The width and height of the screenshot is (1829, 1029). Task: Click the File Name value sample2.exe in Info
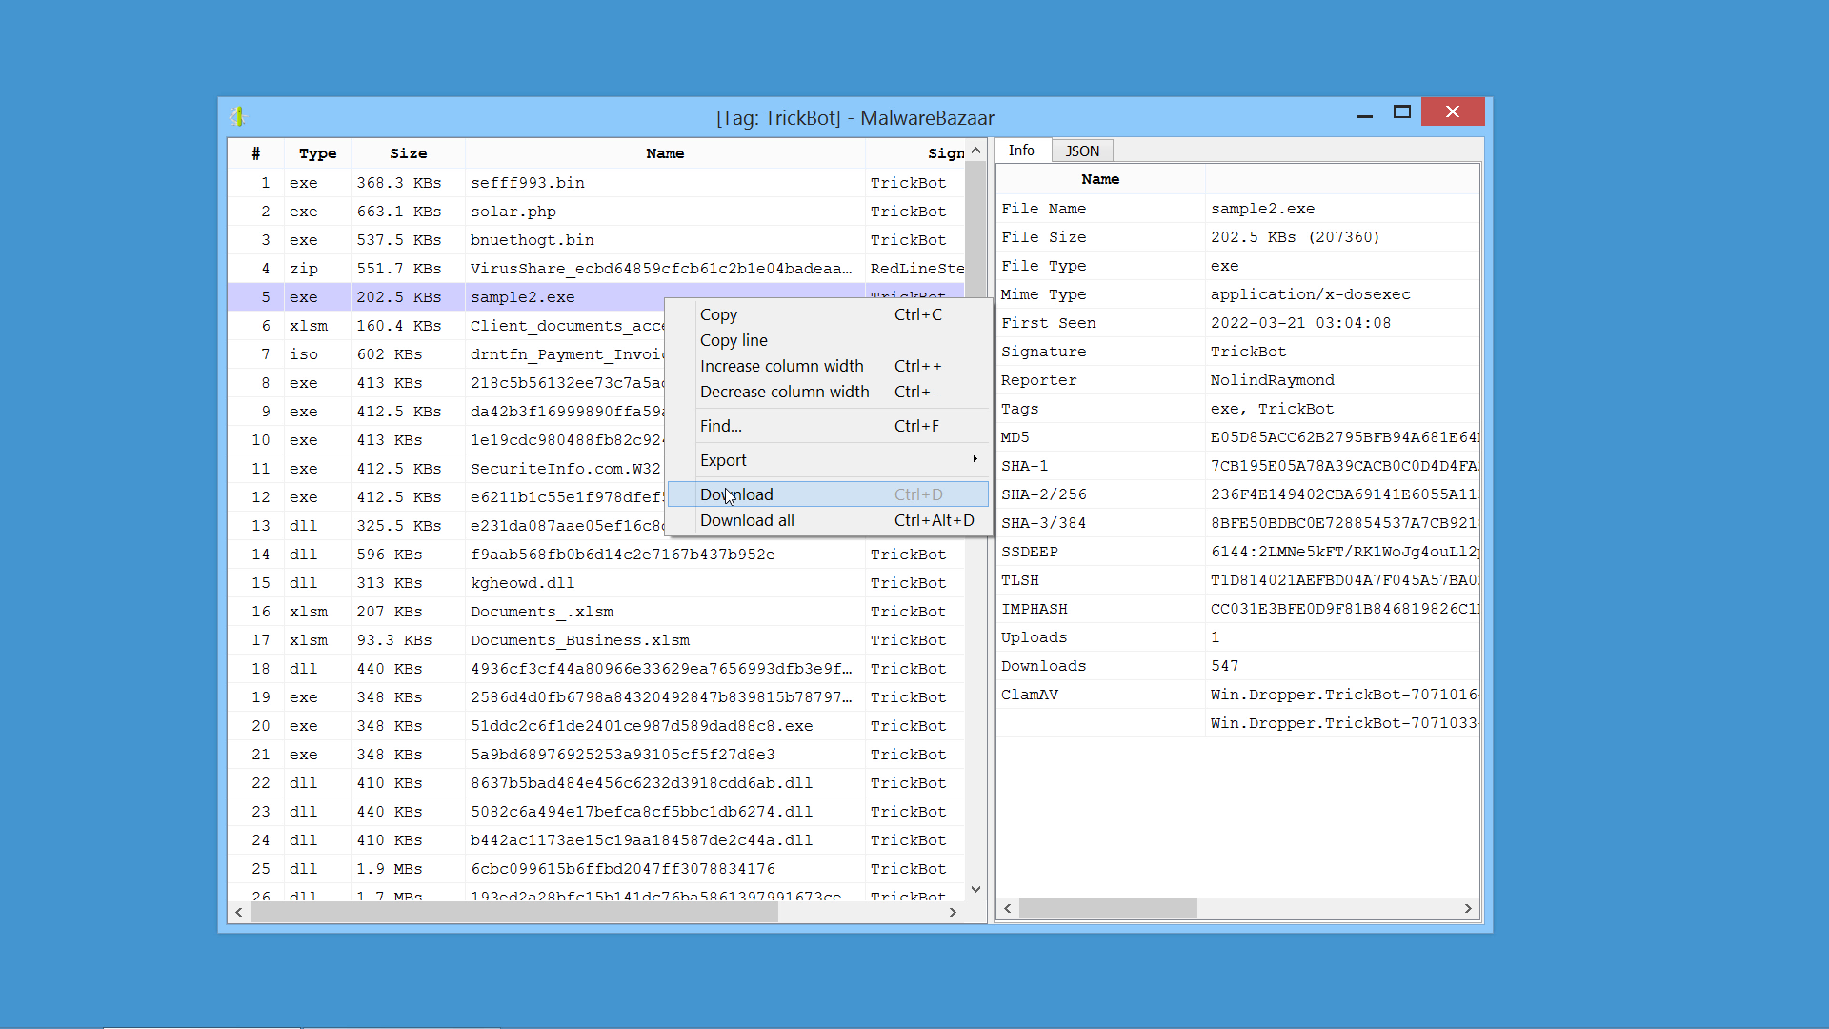pos(1262,209)
